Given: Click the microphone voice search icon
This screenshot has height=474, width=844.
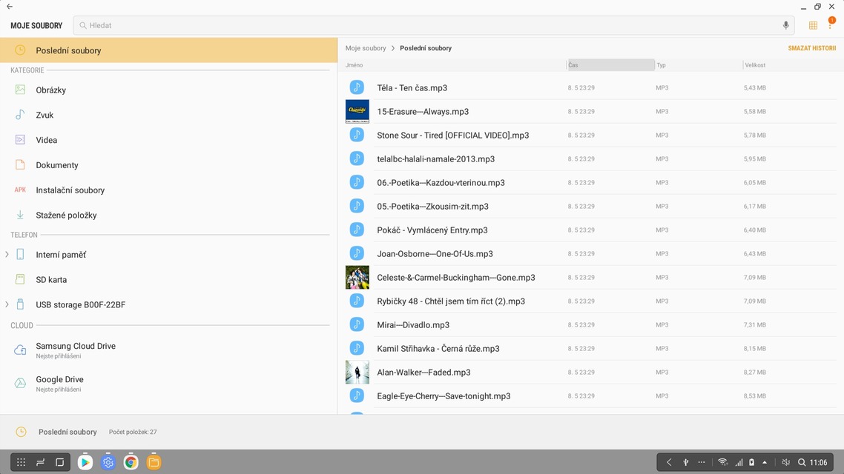Looking at the screenshot, I should click(x=785, y=25).
